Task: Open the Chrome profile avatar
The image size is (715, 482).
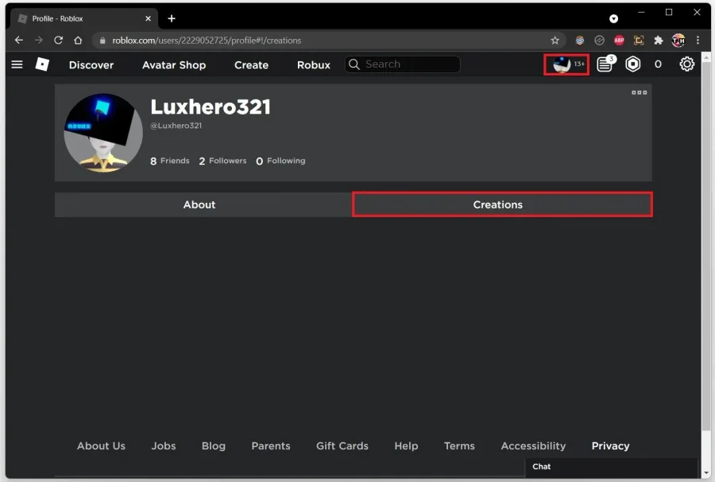Action: click(x=678, y=40)
